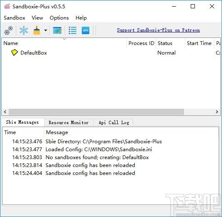Sort by the Name column header
222x217 pixels.
coord(64,43)
